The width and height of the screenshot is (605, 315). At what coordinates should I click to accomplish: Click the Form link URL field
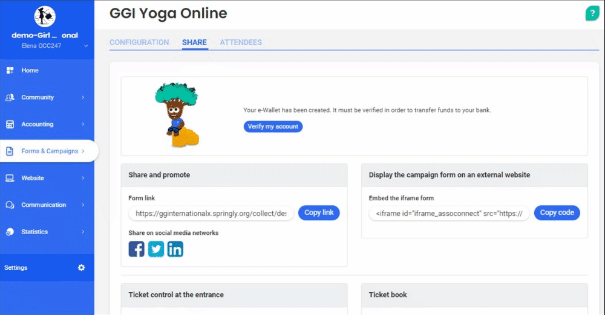(x=211, y=213)
